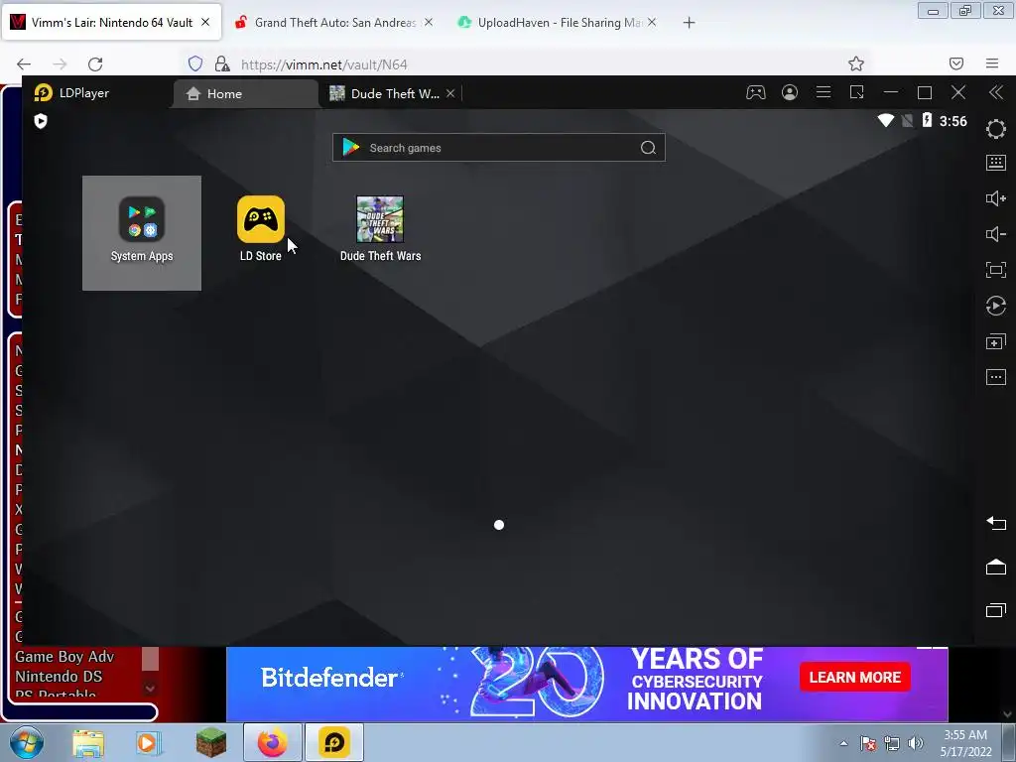This screenshot has width=1016, height=762.
Task: Open multi-instance add window icon in sidebar
Action: pos(995,341)
